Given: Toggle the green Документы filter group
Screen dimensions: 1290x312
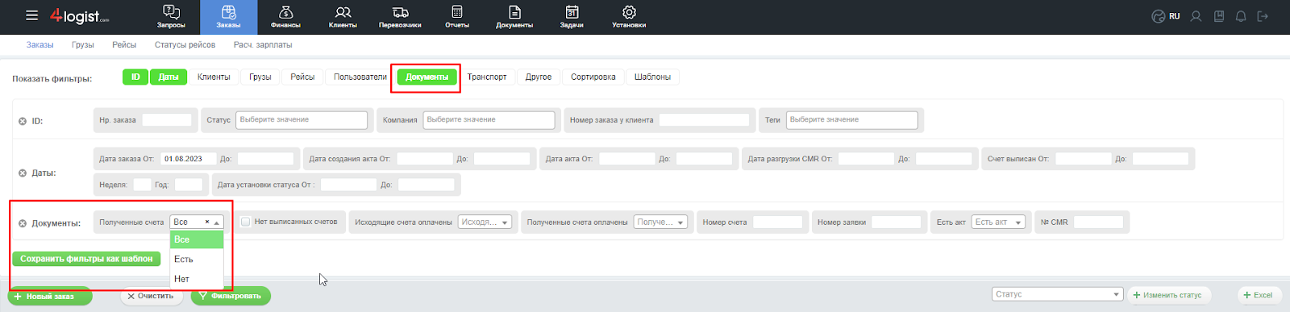Looking at the screenshot, I should [x=427, y=77].
